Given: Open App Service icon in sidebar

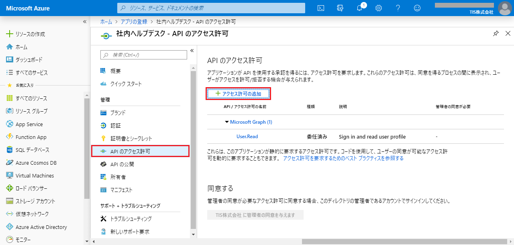Looking at the screenshot, I should click(x=10, y=124).
